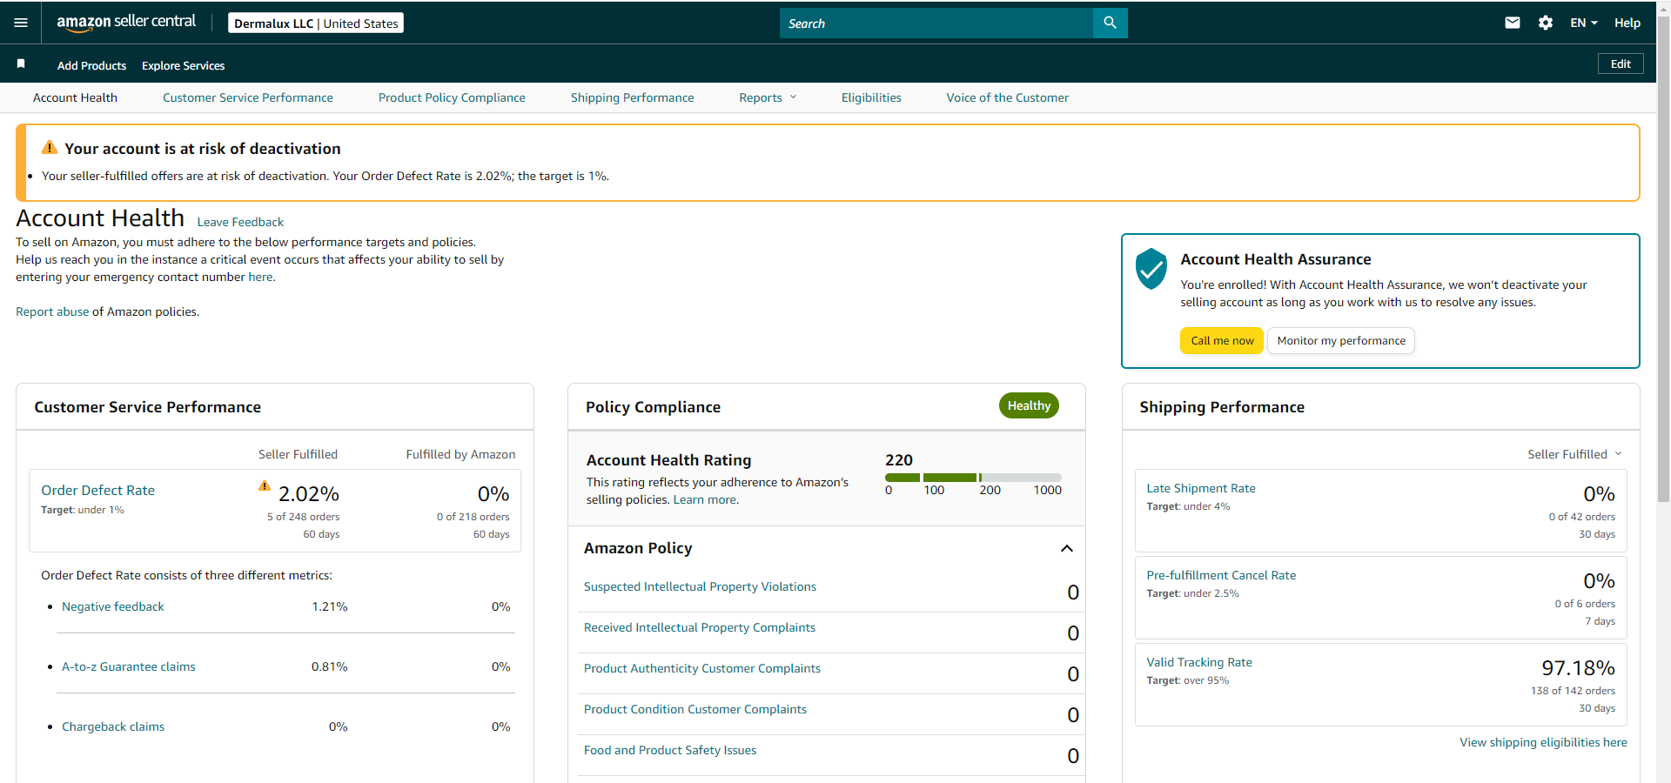The height and width of the screenshot is (783, 1671).
Task: Click the emergency contact 'here' link
Action: pyautogui.click(x=260, y=277)
